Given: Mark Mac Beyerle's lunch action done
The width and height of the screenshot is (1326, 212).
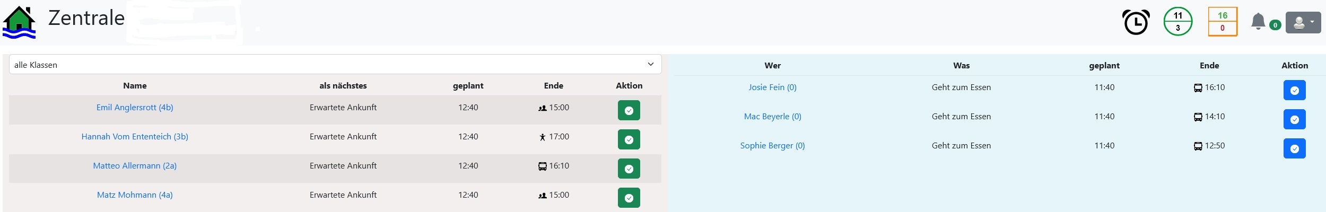Looking at the screenshot, I should (x=1294, y=120).
